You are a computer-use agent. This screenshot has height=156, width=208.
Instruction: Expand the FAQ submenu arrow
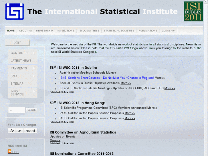[34, 76]
